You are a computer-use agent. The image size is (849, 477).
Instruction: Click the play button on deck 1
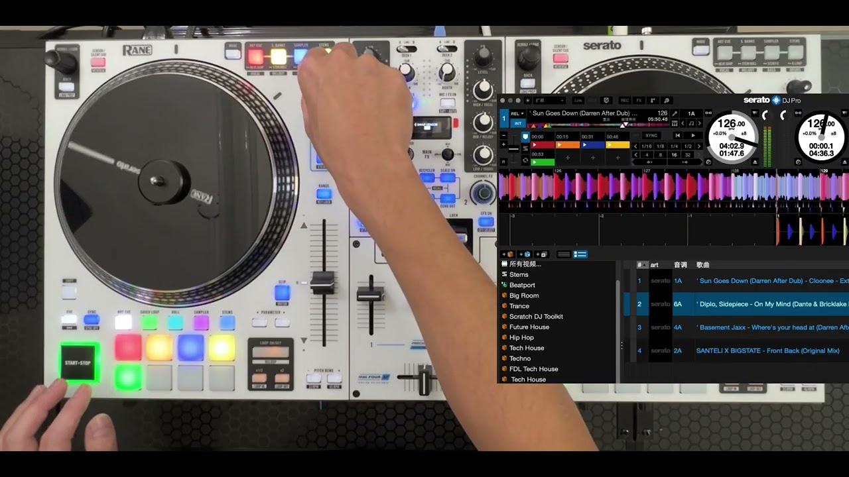[693, 135]
